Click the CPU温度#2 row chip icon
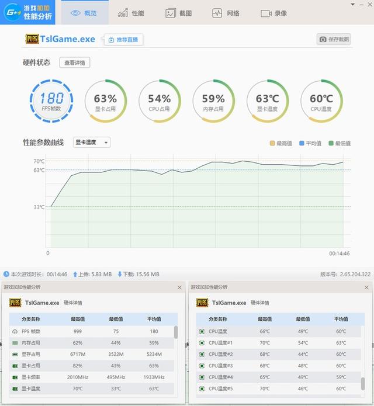The width and height of the screenshot is (374, 406). click(x=202, y=354)
